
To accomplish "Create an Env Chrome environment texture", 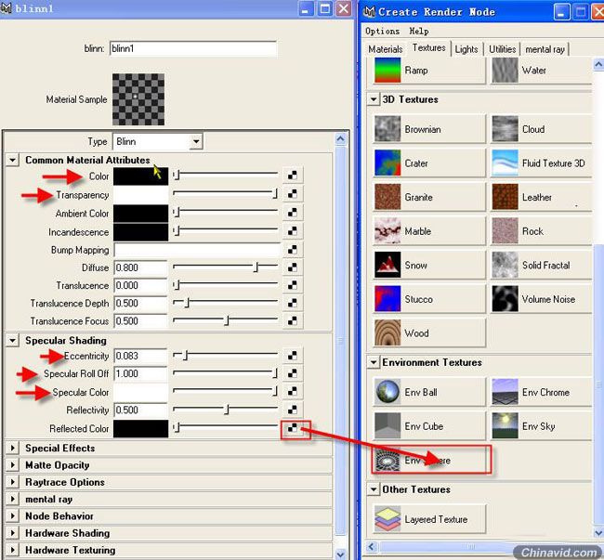I will tap(541, 392).
